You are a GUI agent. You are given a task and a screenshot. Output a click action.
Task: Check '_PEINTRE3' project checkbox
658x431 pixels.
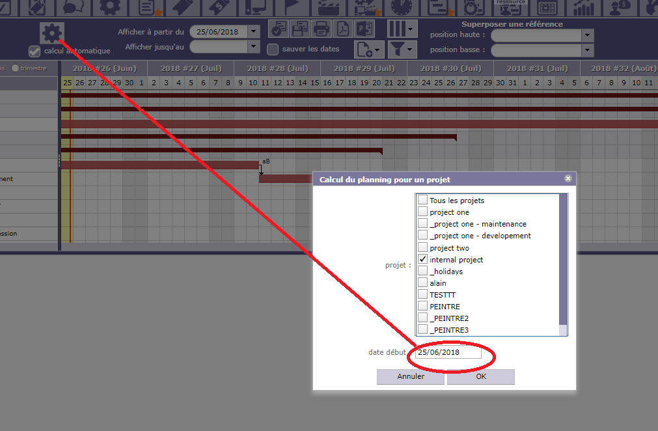pyautogui.click(x=422, y=329)
